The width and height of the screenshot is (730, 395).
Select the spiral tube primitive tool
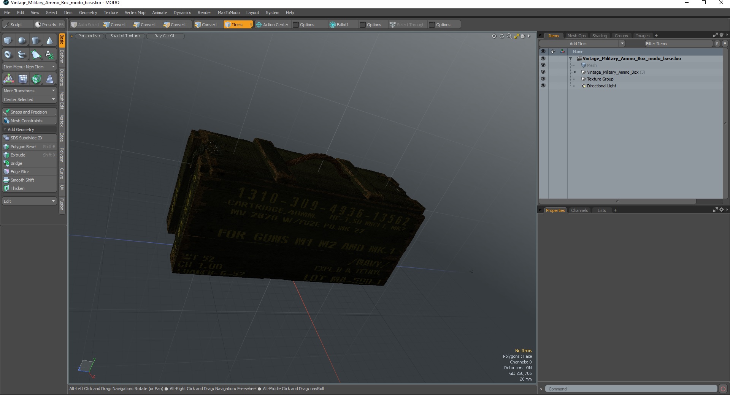click(22, 55)
